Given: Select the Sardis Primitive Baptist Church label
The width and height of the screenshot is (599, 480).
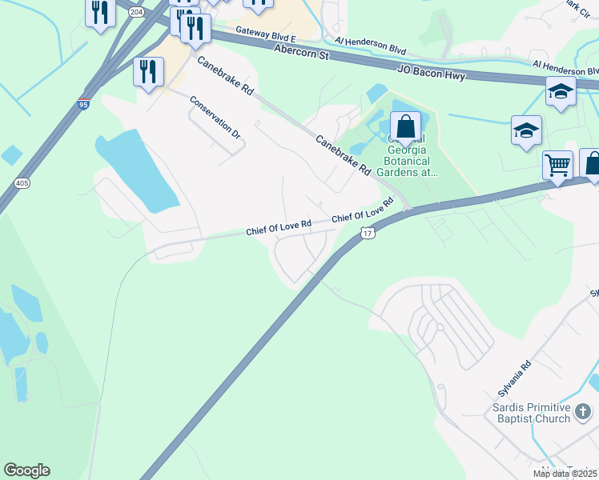Looking at the screenshot, I should 532,413.
